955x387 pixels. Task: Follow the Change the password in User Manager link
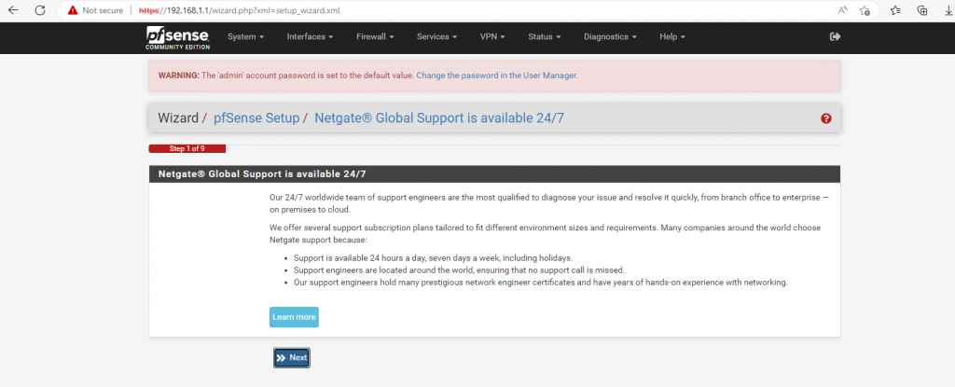[496, 76]
